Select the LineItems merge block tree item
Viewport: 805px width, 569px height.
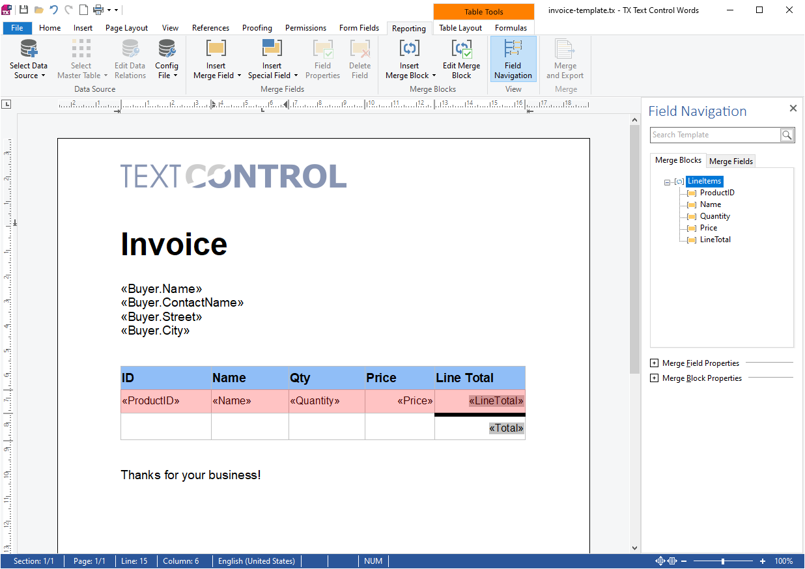pos(704,181)
